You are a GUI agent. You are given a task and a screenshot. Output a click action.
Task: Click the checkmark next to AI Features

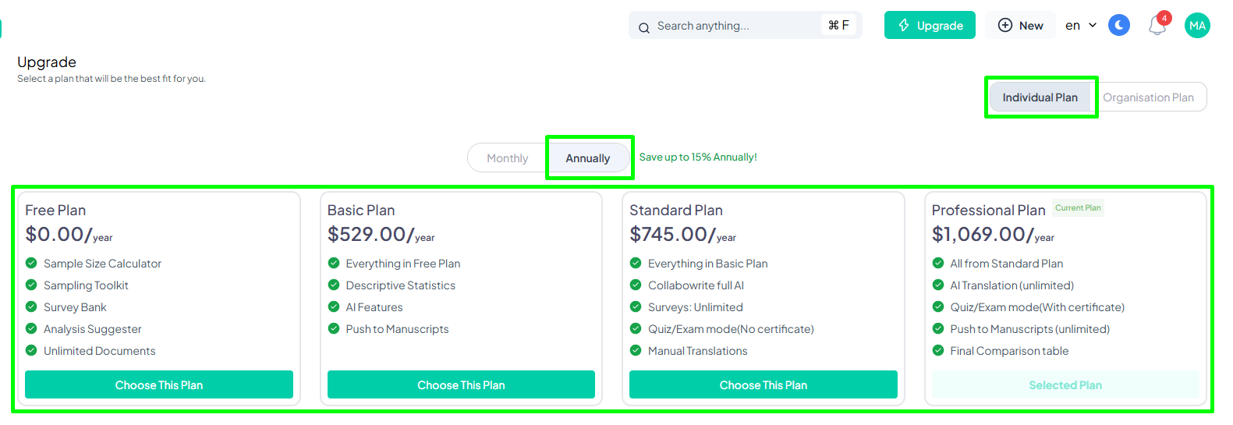334,306
